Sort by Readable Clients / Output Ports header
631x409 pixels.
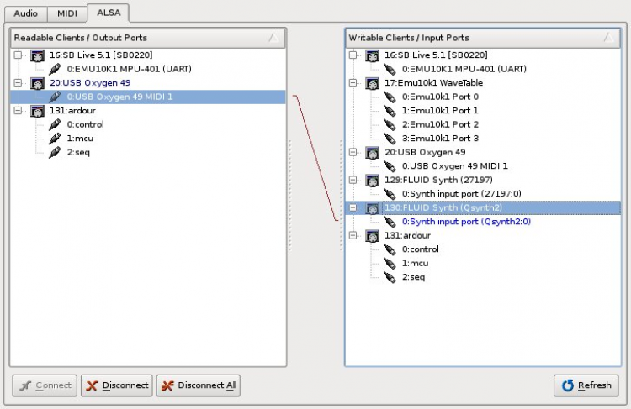click(148, 38)
